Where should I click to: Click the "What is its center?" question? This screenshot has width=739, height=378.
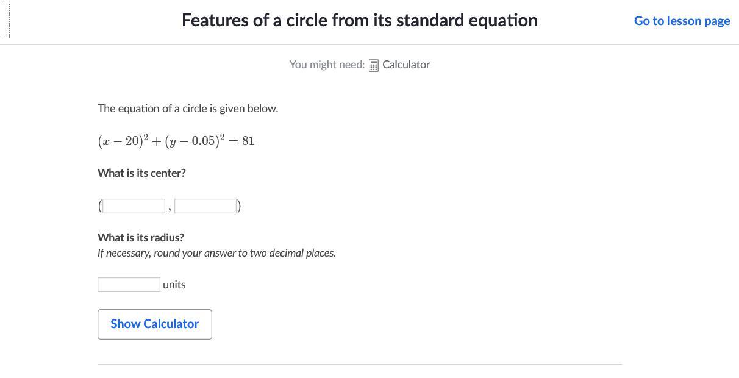click(x=141, y=173)
